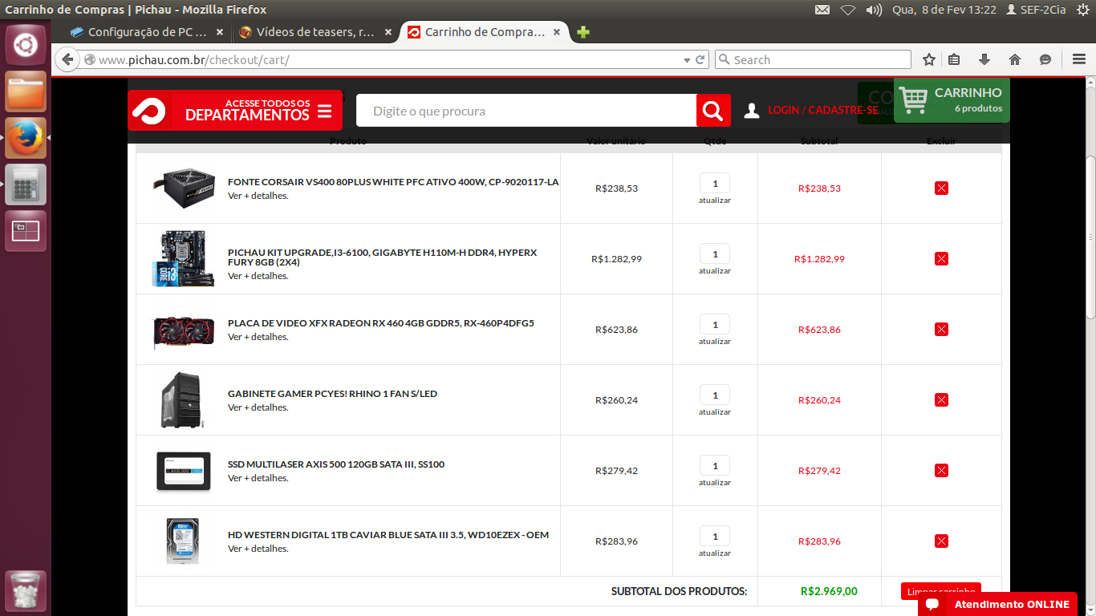Click atualizar under the Fonte Corsair quantity
1096x616 pixels.
click(715, 201)
